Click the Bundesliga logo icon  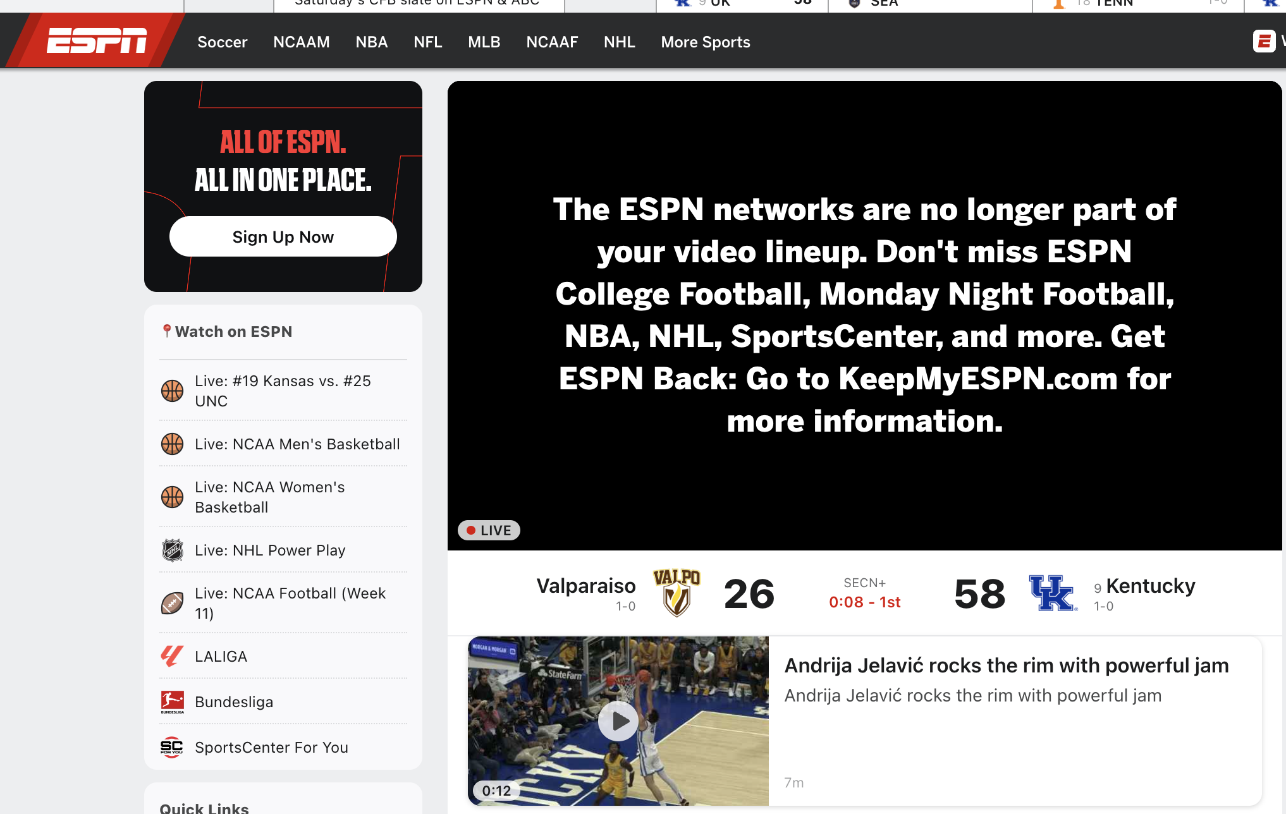point(172,702)
